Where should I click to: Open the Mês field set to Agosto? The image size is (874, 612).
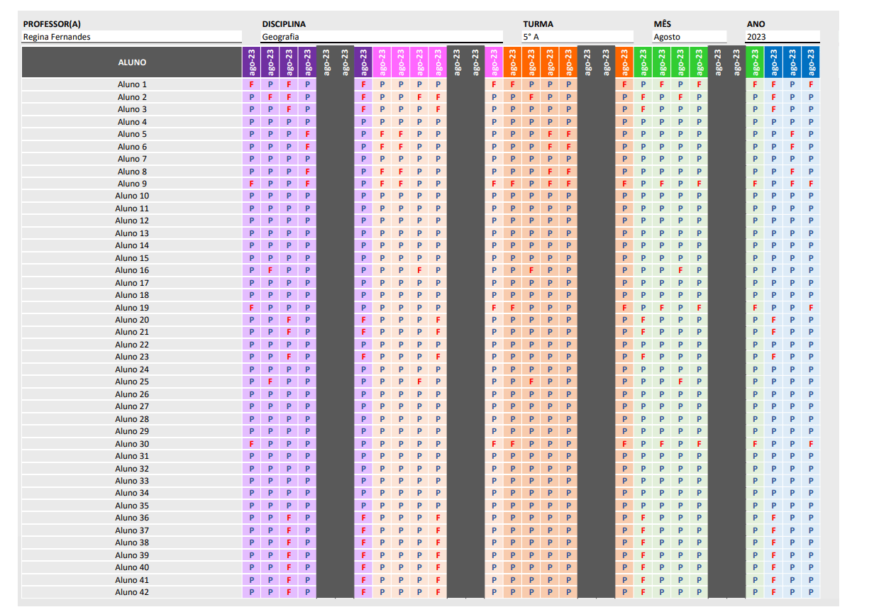pyautogui.click(x=689, y=37)
